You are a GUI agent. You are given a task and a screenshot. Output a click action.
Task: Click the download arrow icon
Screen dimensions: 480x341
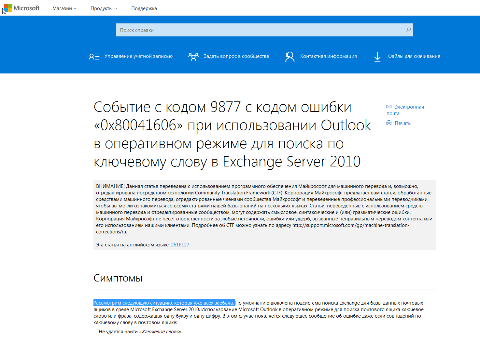point(377,57)
